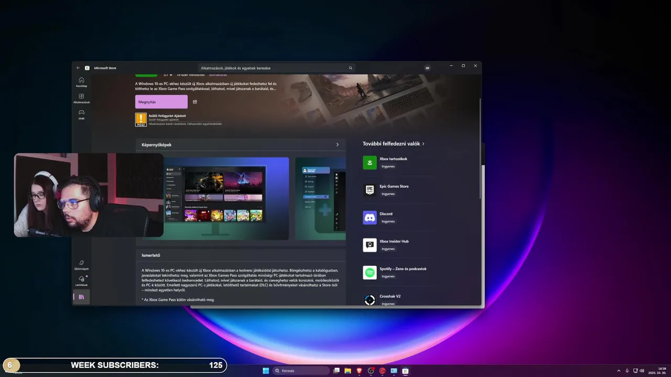Open Alkalmazások in the Store sidebar
Image resolution: width=671 pixels, height=377 pixels.
point(81,98)
